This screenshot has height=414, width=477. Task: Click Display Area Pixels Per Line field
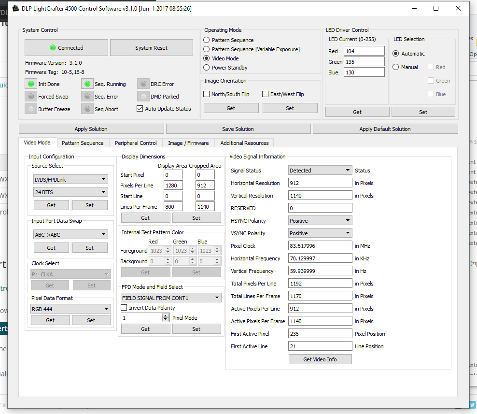[x=173, y=185]
